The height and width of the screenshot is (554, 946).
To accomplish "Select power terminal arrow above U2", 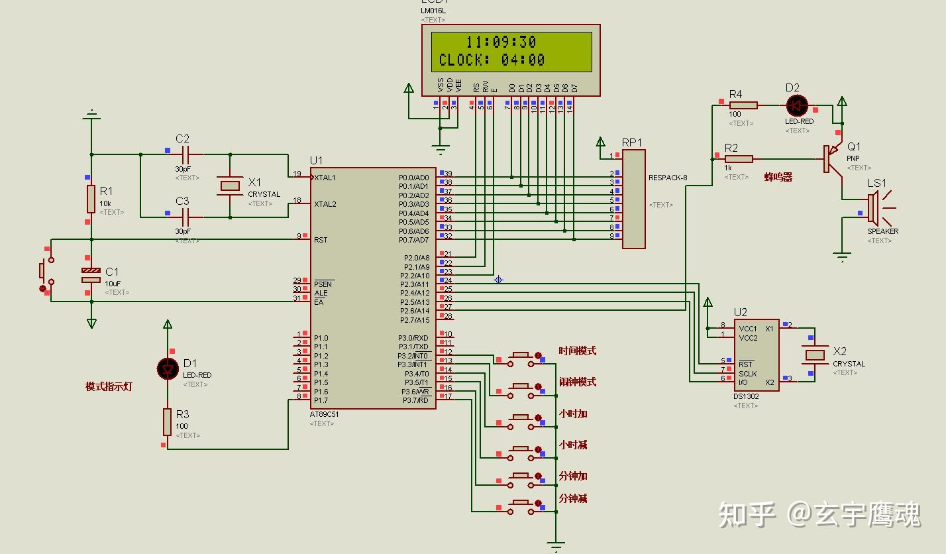I will [x=708, y=302].
